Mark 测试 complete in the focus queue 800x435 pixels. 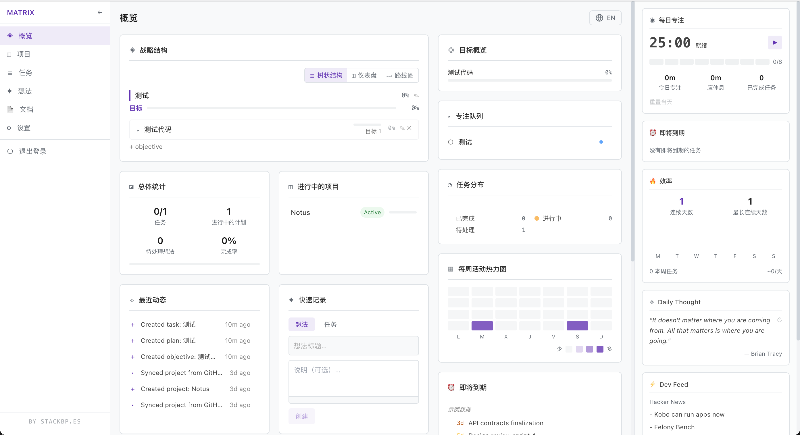tap(450, 142)
